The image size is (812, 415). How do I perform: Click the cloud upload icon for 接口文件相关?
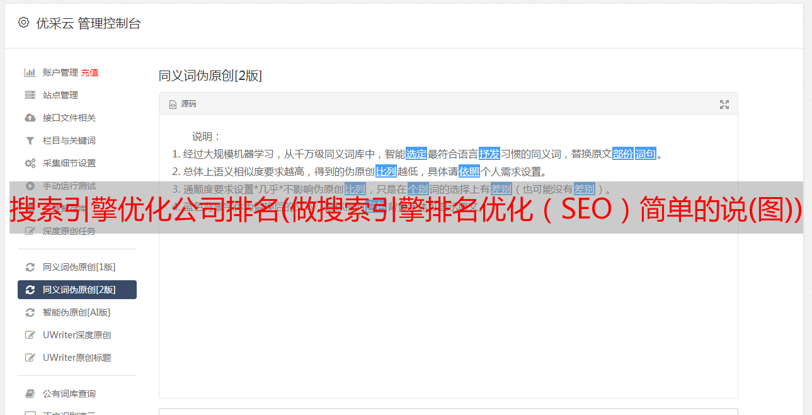coord(30,118)
